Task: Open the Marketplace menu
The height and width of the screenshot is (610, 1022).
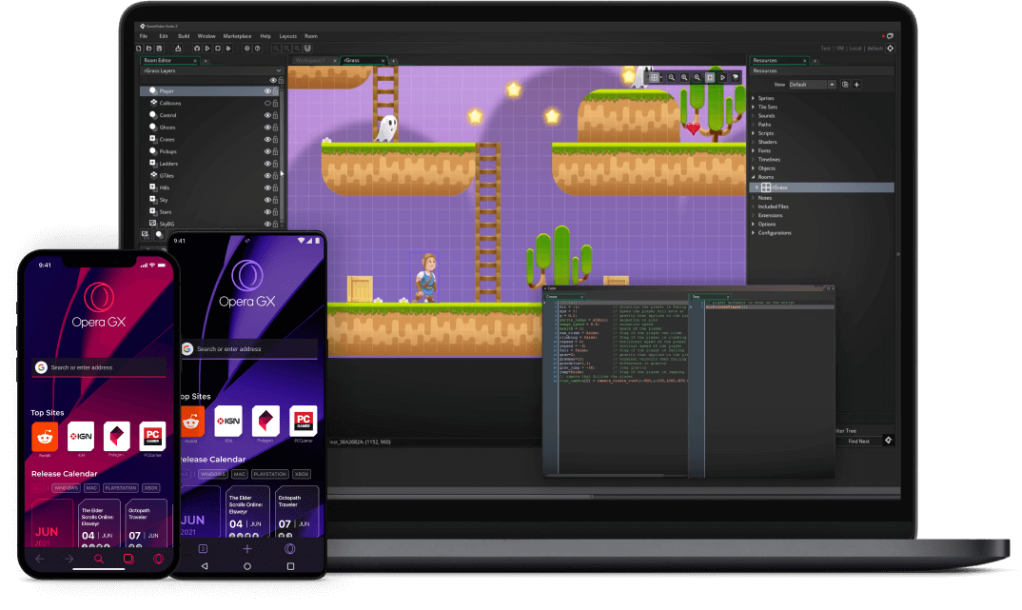Action: [237, 35]
